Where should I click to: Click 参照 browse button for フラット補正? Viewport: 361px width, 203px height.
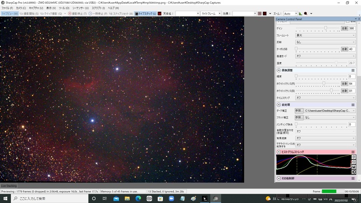[x=299, y=117]
